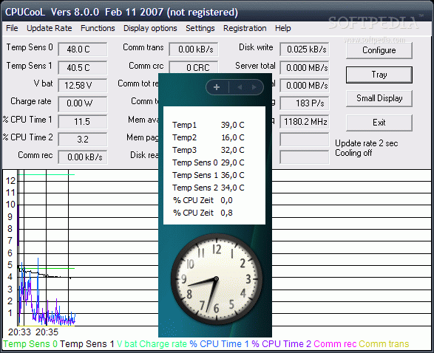This screenshot has width=434, height=353.
Task: Minimize CPUCool to the Tray
Action: (379, 75)
